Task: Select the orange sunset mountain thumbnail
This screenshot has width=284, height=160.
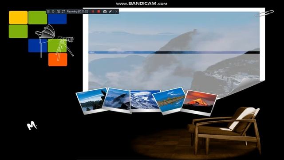Action: (x=199, y=103)
